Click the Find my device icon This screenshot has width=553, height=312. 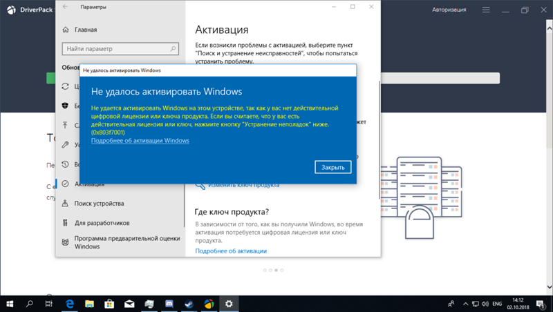click(x=65, y=203)
